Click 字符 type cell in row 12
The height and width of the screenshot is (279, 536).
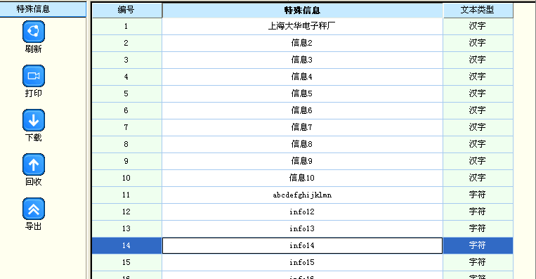point(478,212)
